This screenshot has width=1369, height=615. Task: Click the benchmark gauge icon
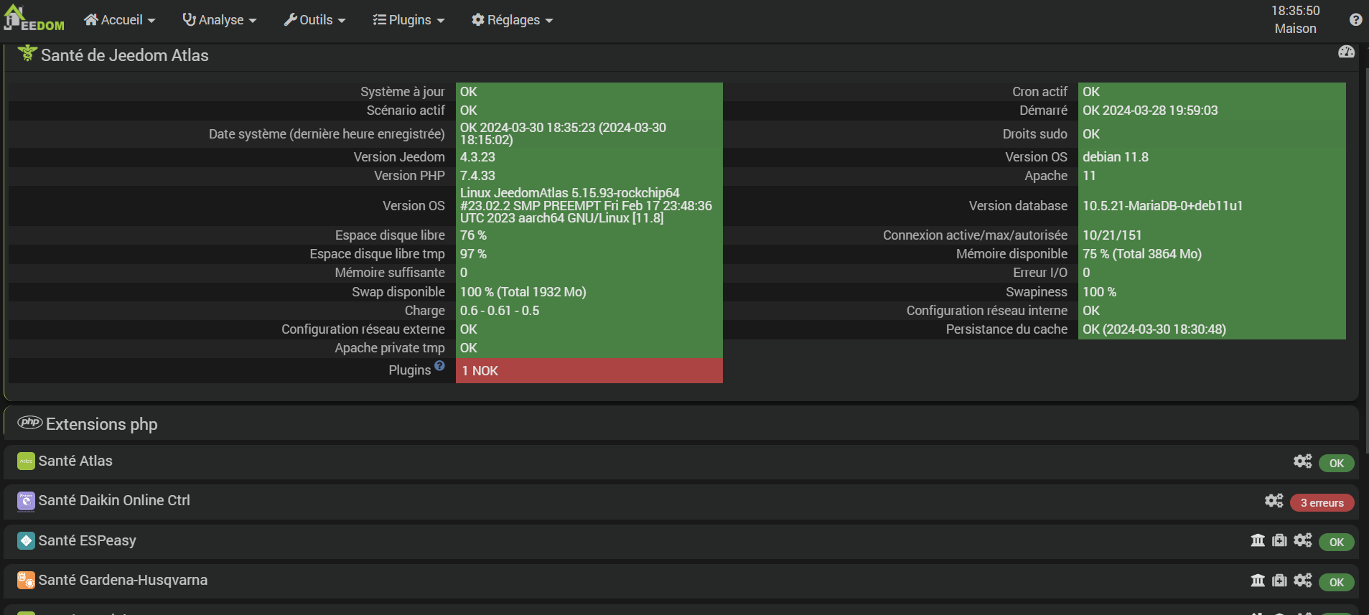click(x=1346, y=52)
